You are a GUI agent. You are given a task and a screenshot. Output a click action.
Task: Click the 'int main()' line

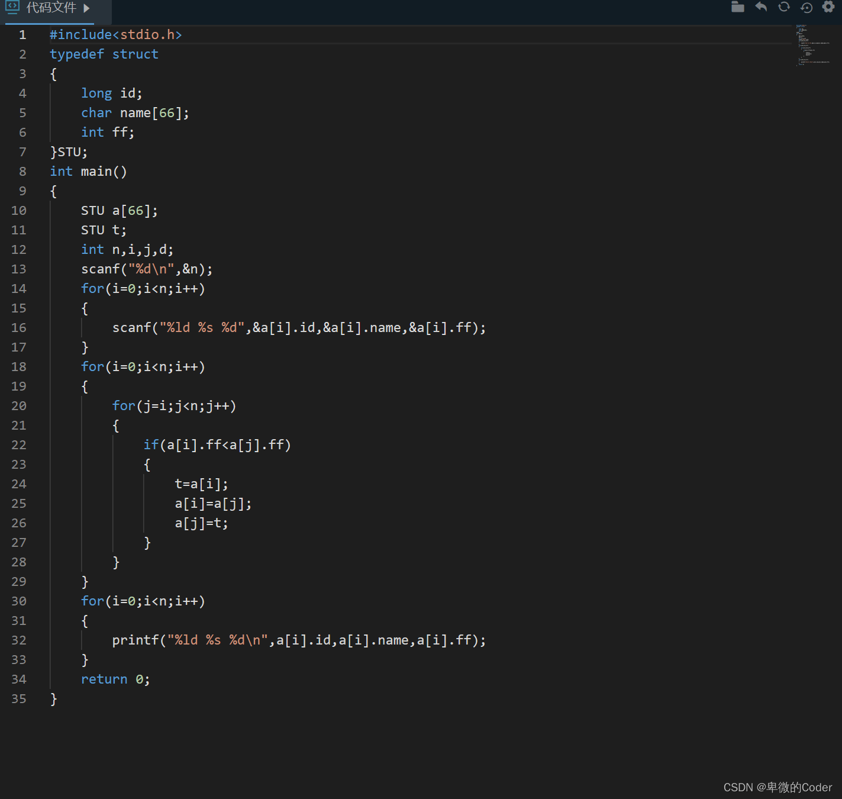tap(88, 172)
